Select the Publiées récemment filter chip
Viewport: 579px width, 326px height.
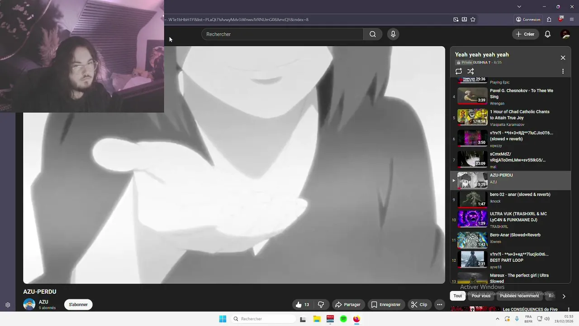point(519,296)
